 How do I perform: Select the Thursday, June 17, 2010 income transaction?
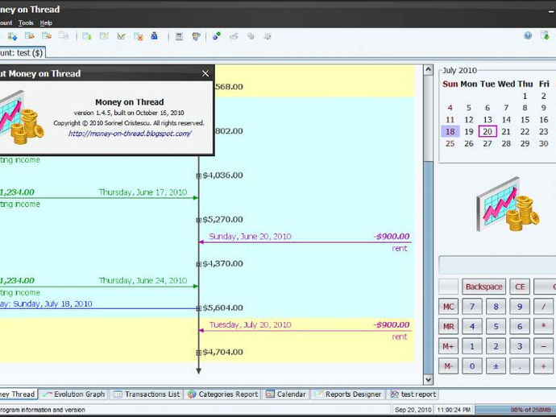(99, 198)
